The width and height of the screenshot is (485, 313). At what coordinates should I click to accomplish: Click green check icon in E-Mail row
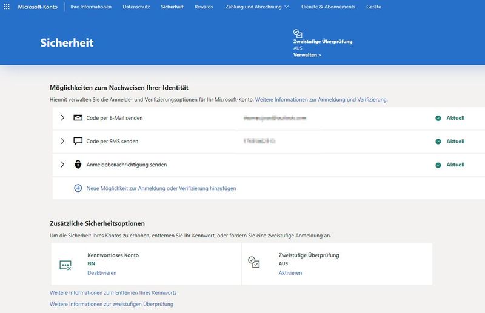tap(438, 118)
